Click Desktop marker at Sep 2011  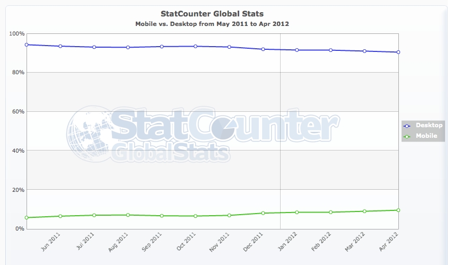tap(162, 47)
